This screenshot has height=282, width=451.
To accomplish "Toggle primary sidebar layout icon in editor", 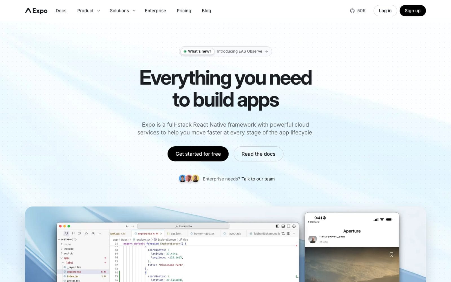I will (x=278, y=226).
